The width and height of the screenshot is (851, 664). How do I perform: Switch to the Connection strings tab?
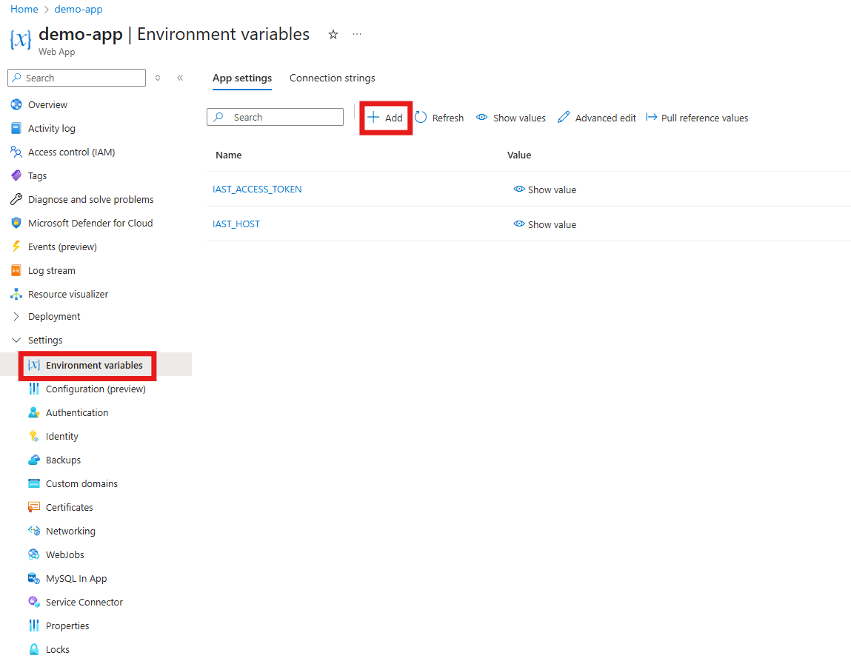click(332, 78)
